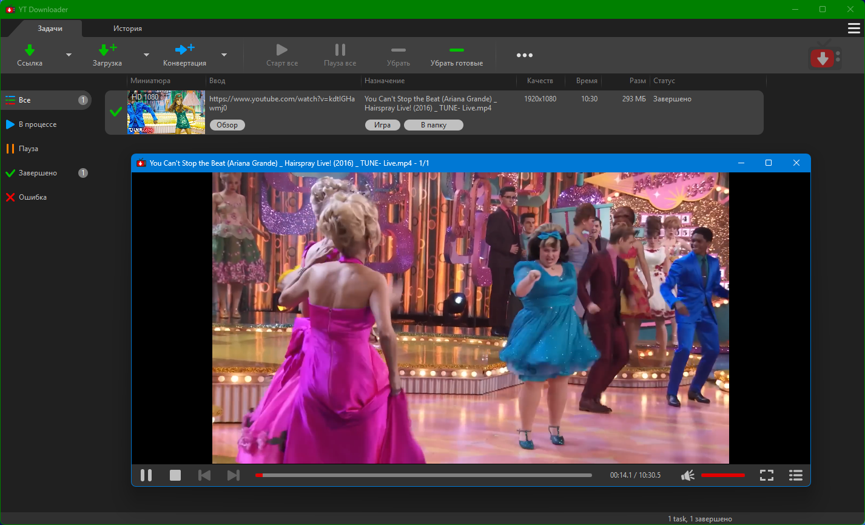Switch to the История tab
Screen dimensions: 865x525
point(127,29)
